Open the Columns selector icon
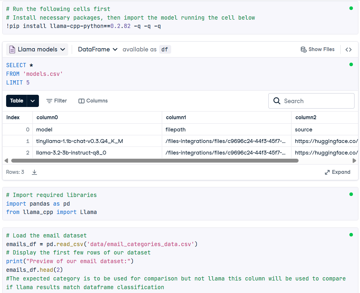 81,101
